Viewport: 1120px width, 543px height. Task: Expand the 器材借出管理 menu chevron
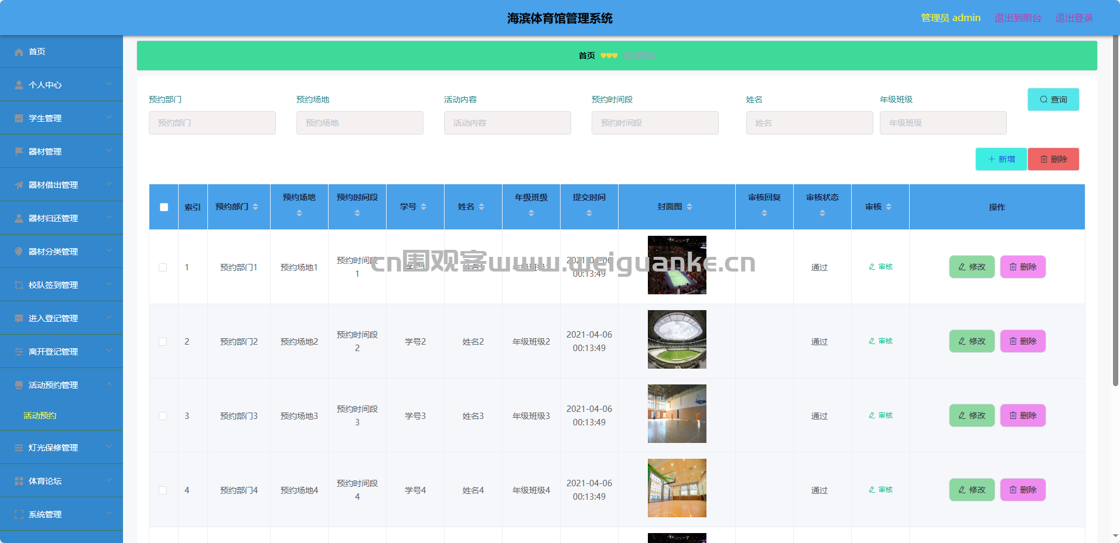[109, 184]
